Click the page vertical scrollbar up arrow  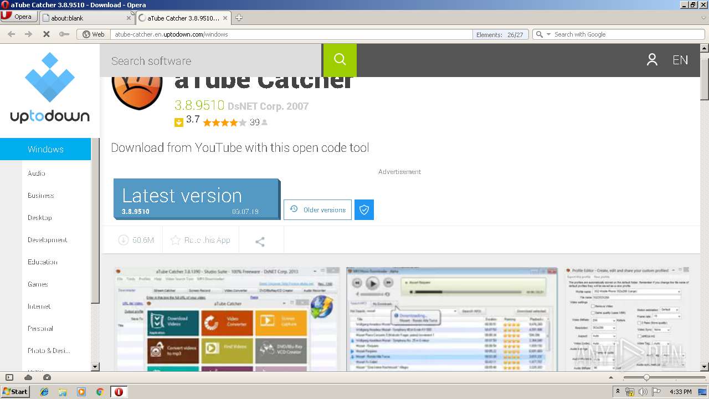pyautogui.click(x=705, y=48)
